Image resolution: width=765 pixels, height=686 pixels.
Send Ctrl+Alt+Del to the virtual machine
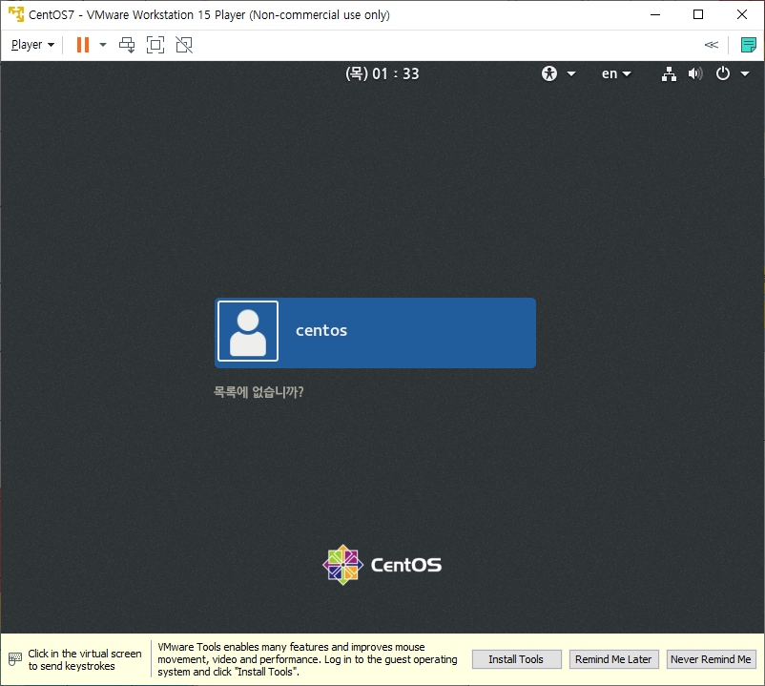point(127,45)
